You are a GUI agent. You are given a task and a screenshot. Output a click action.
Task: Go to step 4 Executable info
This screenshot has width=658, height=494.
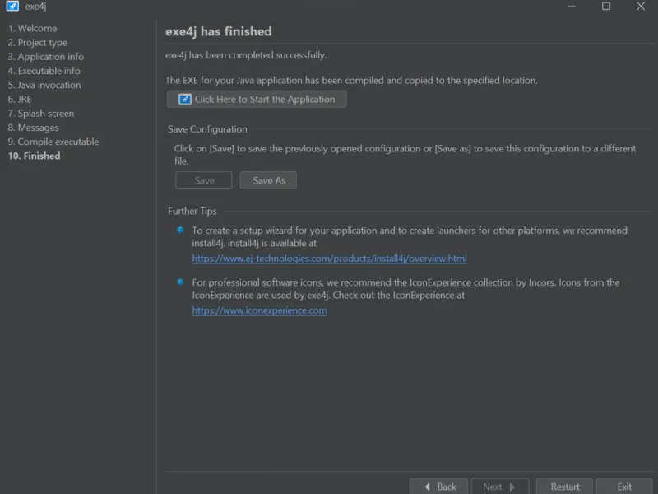click(44, 71)
